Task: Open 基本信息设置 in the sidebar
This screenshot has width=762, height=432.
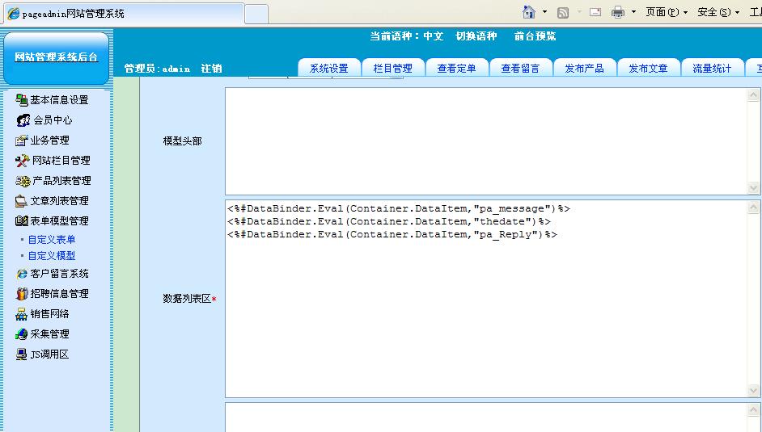Action: point(58,100)
